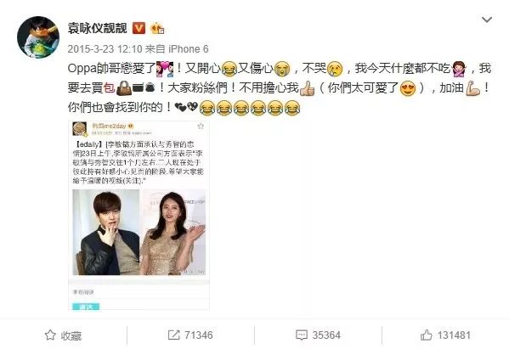Click the orange V verified badge

pyautogui.click(x=139, y=28)
